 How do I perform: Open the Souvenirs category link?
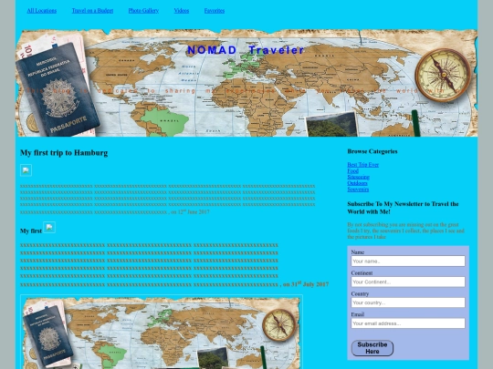coord(358,190)
